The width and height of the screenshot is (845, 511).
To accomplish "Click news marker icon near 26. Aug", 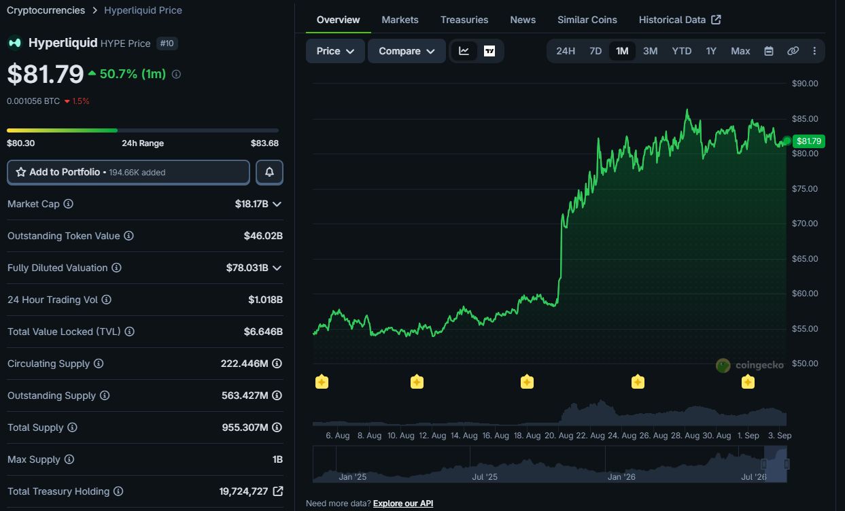I will point(638,382).
